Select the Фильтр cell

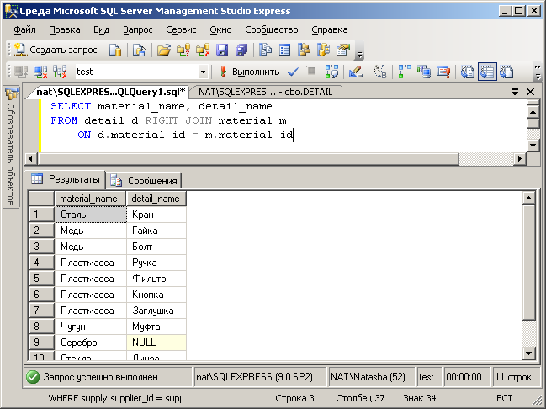156,279
